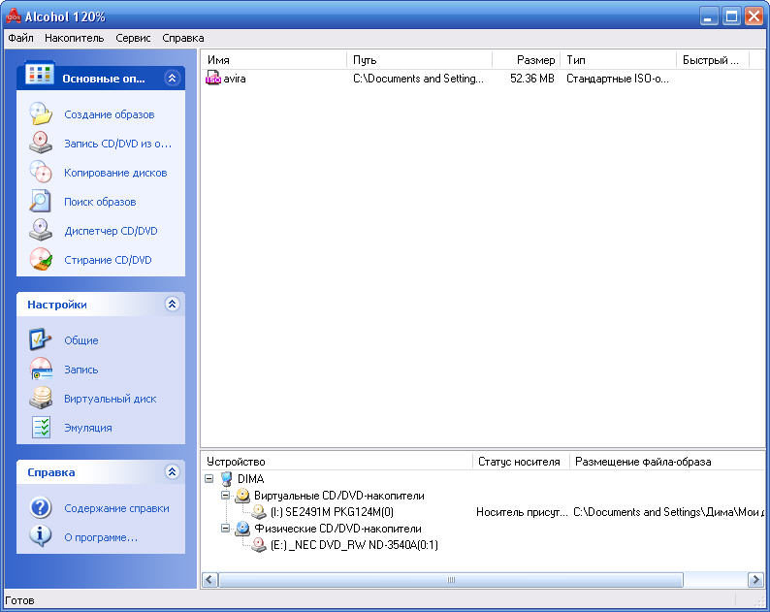Sort by Тип column header
The height and width of the screenshot is (612, 770).
619,60
